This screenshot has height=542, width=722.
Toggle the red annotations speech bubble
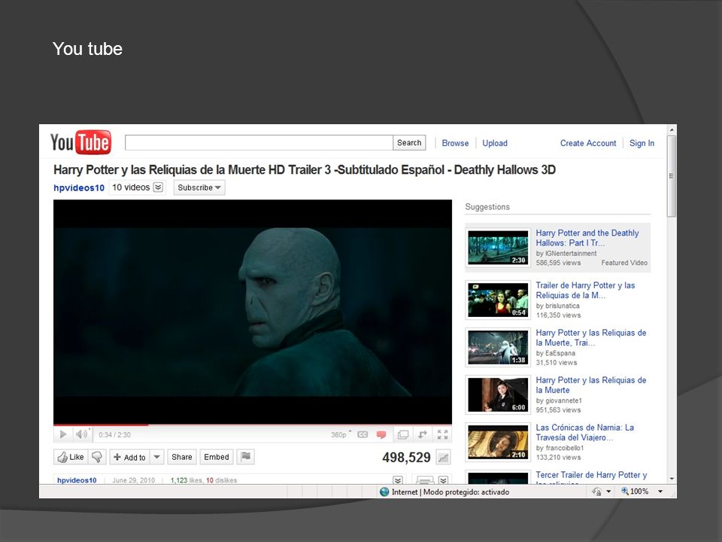pyautogui.click(x=381, y=434)
